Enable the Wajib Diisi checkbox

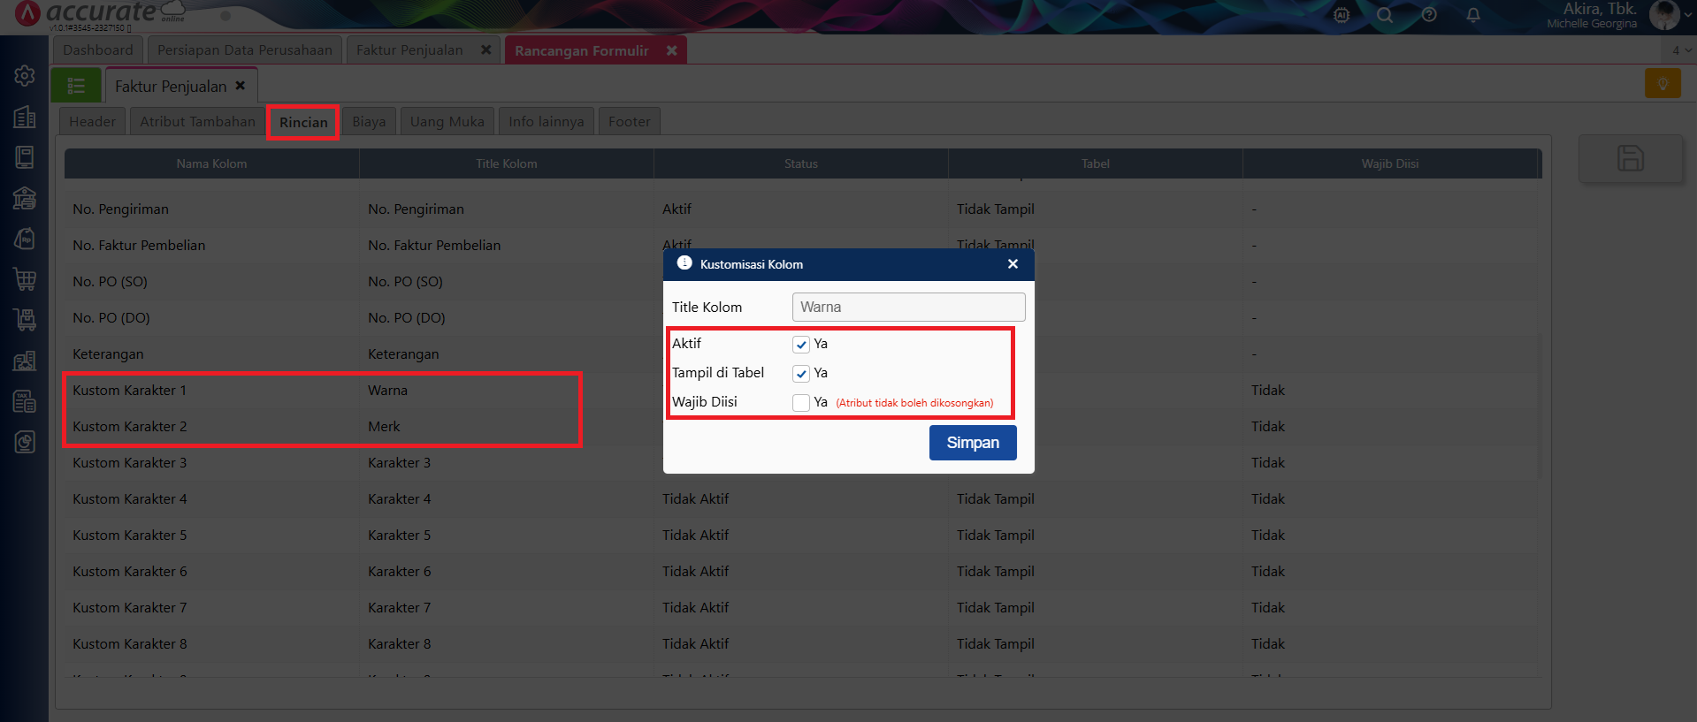point(801,403)
